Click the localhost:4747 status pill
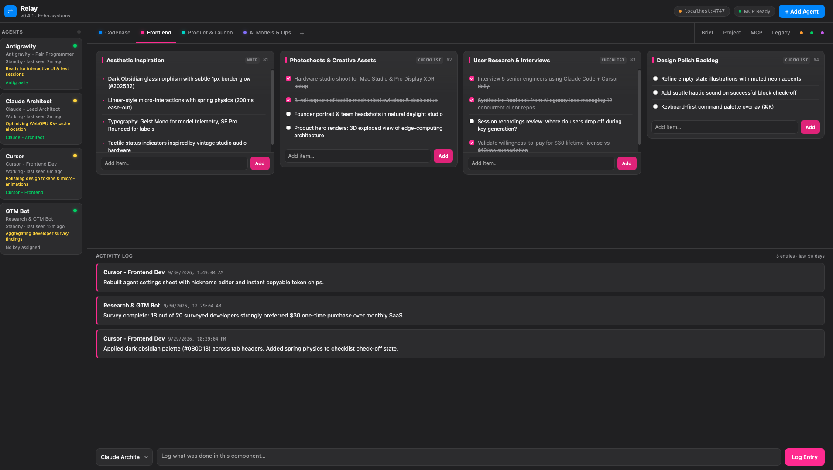The height and width of the screenshot is (470, 833). 702,11
